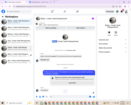The image size is (131, 105).
Task: Open Windows Start menu
Action: 2,103
